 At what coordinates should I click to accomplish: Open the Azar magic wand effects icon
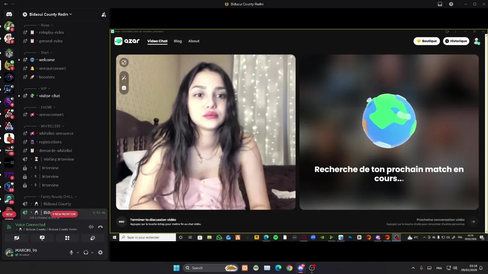point(124,78)
